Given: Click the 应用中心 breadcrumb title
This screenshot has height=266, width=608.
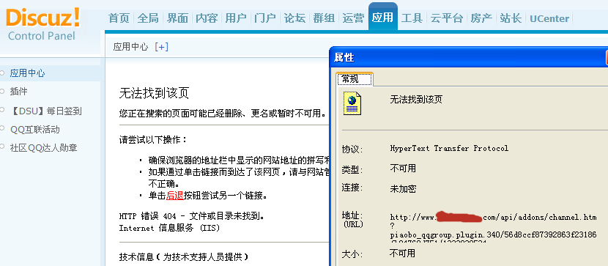Looking at the screenshot, I should tap(130, 47).
